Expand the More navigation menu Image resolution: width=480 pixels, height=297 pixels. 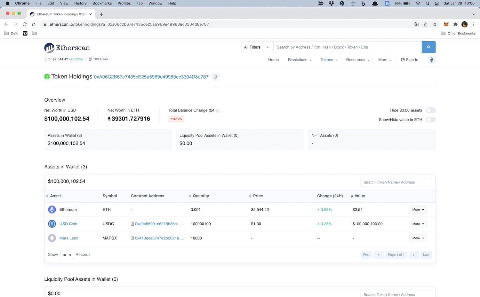point(385,60)
